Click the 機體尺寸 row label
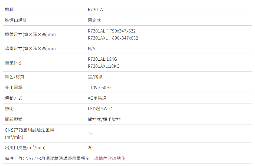Screen dimensions: 255x166 pyautogui.click(x=30, y=35)
